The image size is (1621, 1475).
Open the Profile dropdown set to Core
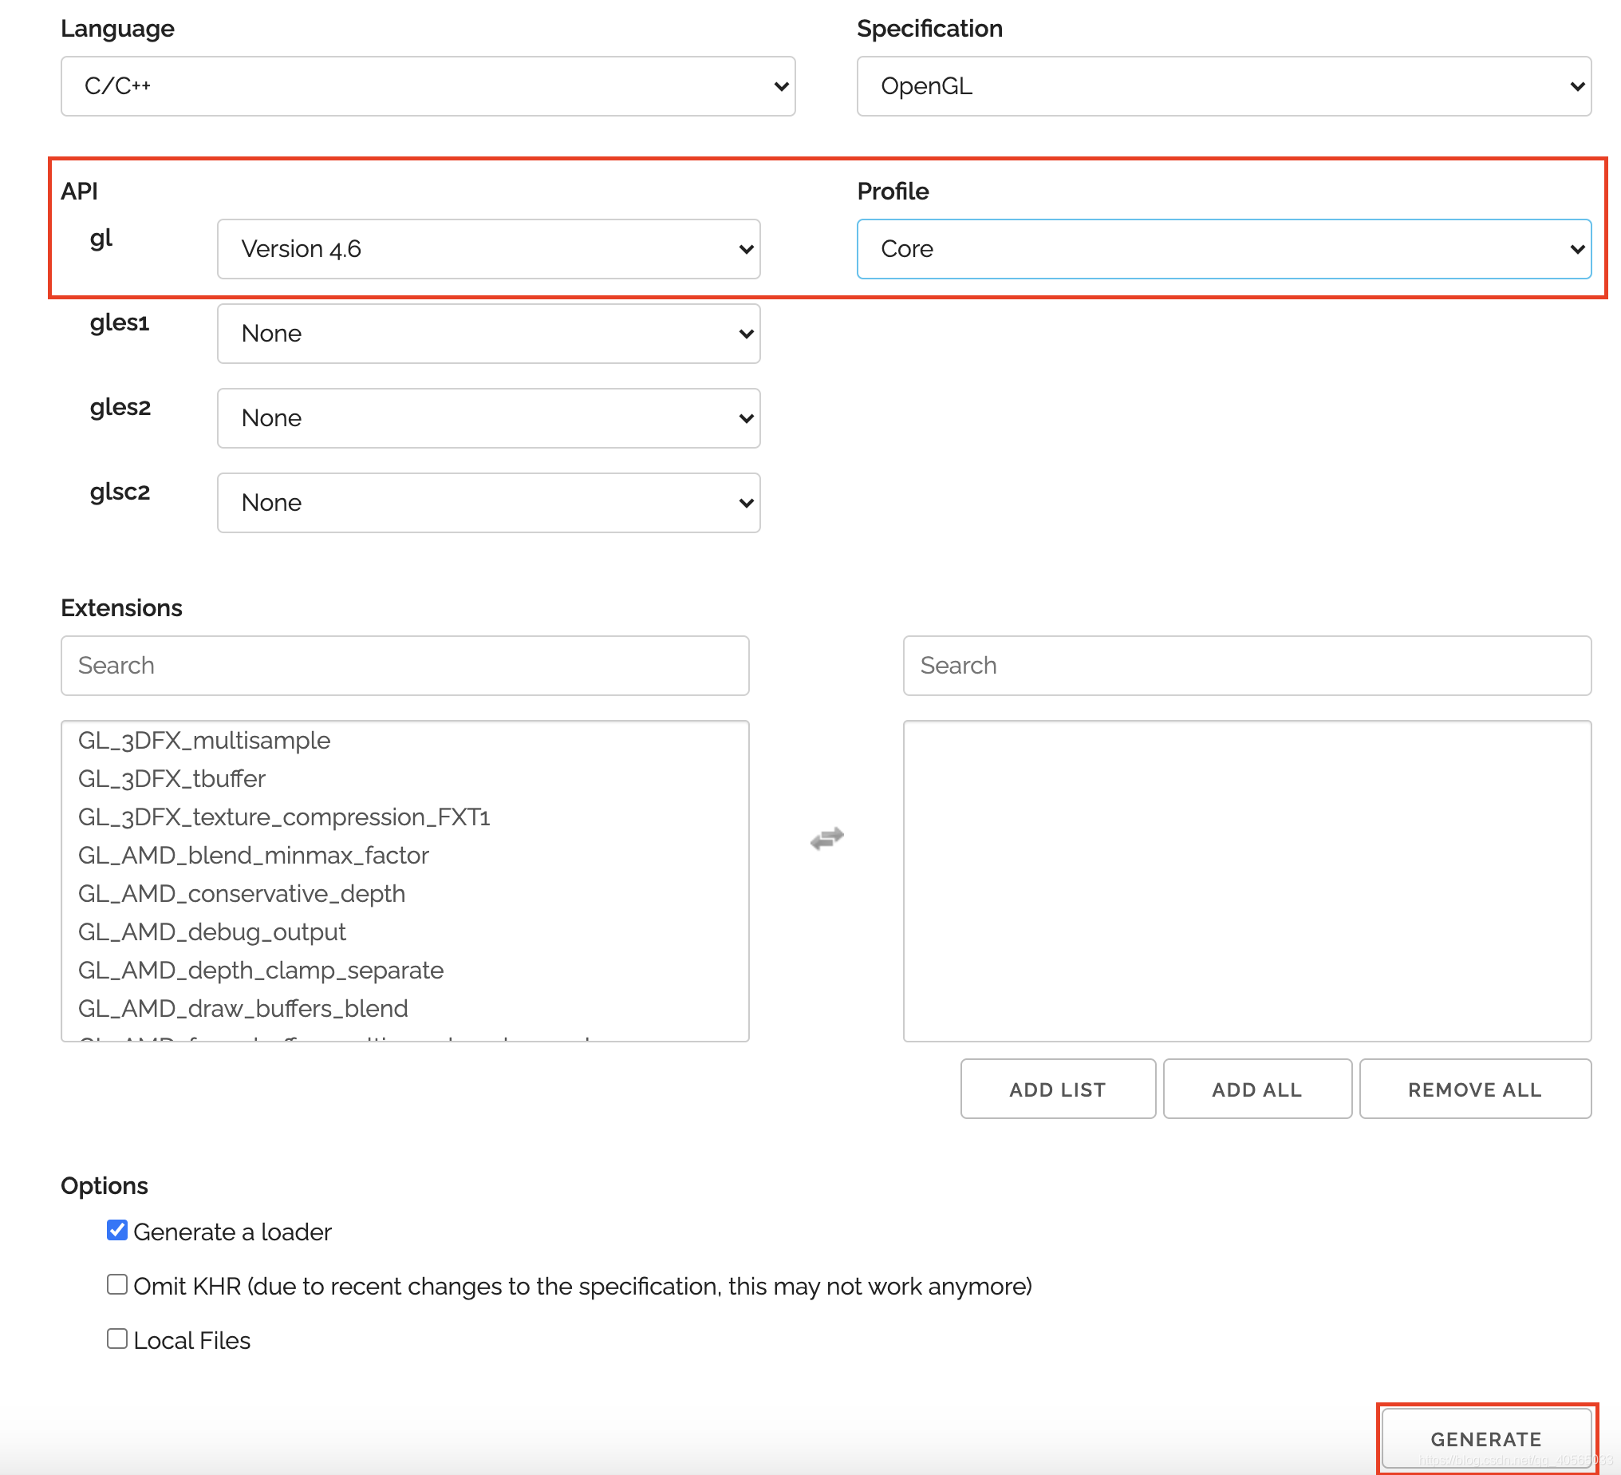coord(1223,249)
